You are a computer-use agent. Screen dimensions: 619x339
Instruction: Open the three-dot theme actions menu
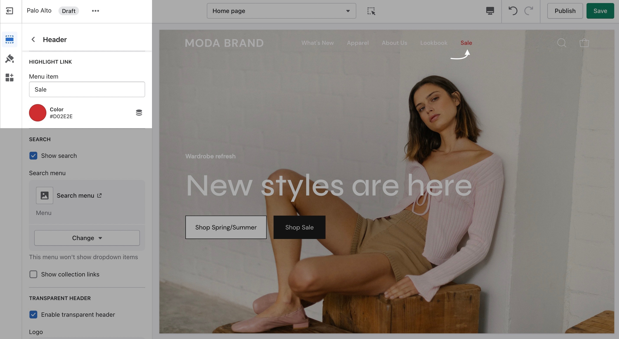coord(95,11)
